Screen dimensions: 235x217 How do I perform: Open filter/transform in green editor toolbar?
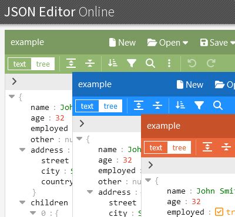[132, 63]
